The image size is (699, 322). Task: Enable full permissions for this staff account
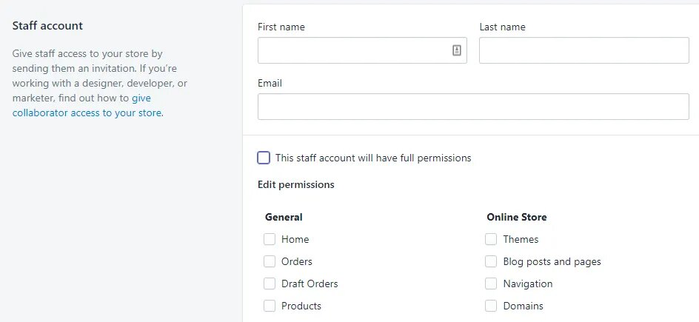[x=264, y=158]
